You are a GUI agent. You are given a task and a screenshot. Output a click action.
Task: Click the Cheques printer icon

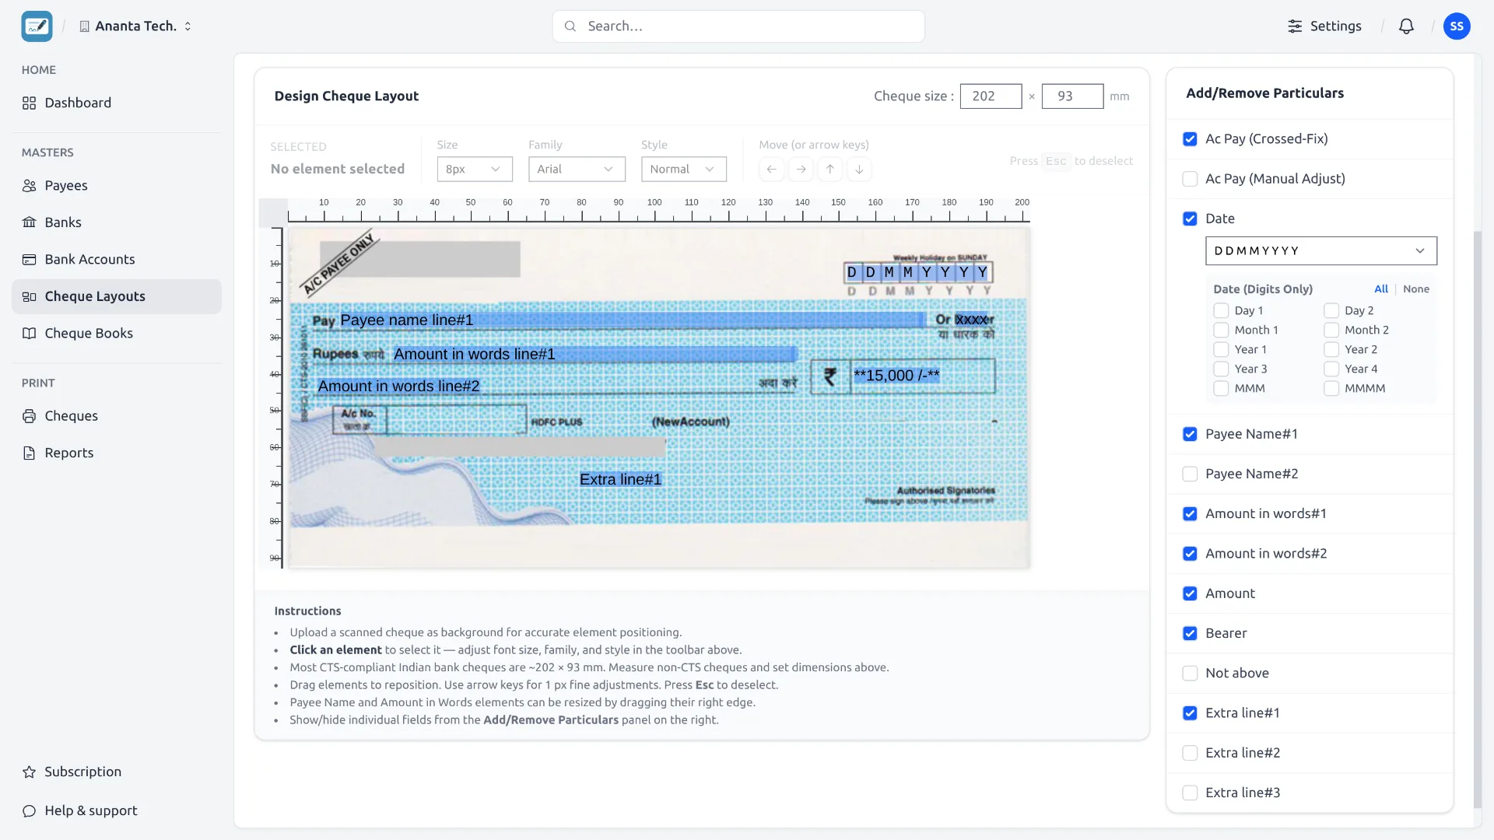(30, 416)
